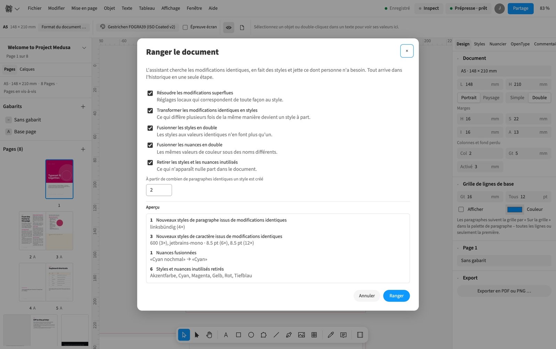Check the Afficher baseline grid box

461,209
